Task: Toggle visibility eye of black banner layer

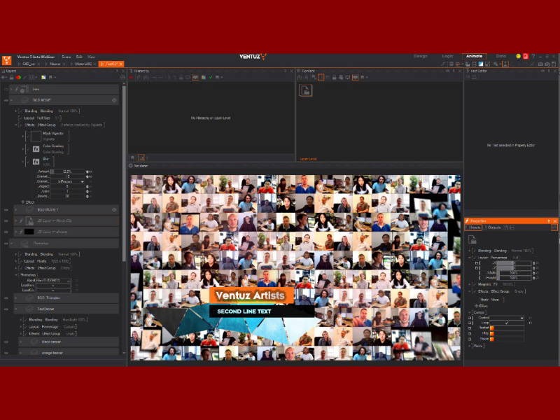Action: click(x=6, y=342)
